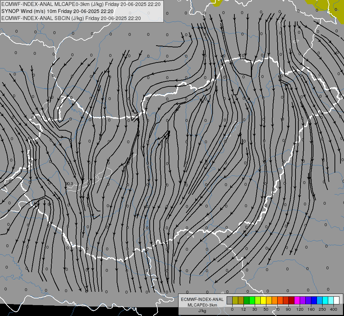The image size is (344, 316).
Task: Choose the magenta legend swatch
Action: [297, 300]
